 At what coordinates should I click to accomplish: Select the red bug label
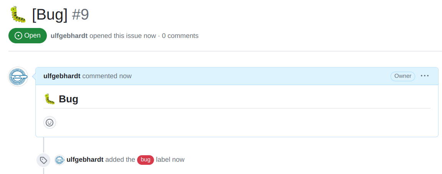click(x=146, y=160)
